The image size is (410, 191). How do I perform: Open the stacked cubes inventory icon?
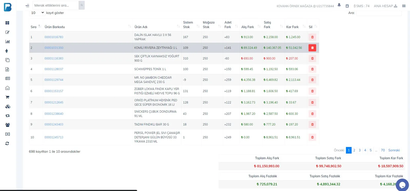pos(8,106)
